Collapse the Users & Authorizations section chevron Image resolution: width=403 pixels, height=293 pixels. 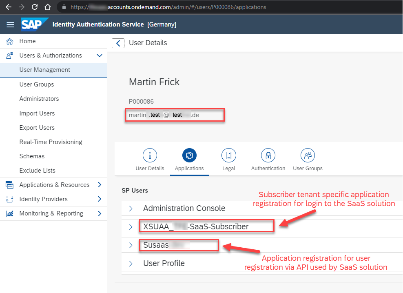[100, 55]
